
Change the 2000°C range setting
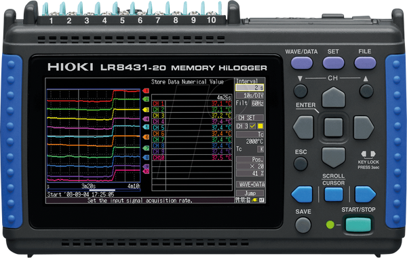coord(254,142)
